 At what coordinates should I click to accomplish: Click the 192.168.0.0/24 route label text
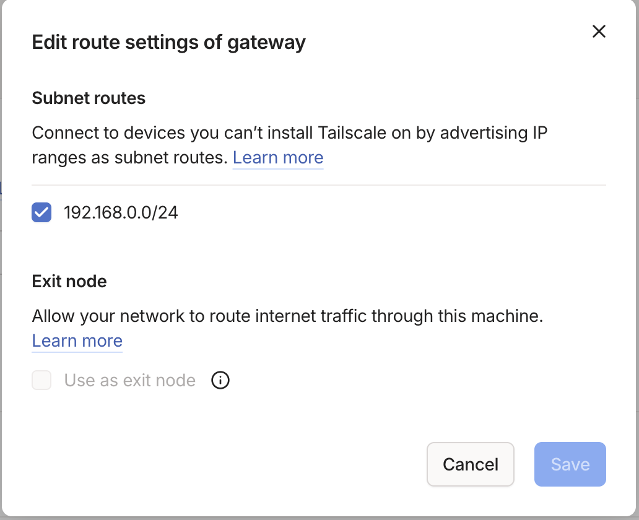[121, 213]
